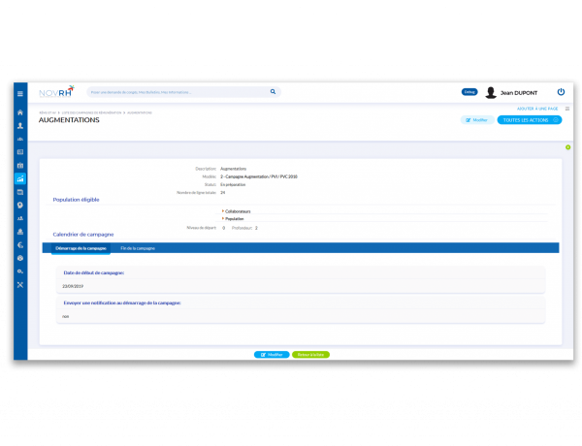Image resolution: width=582 pixels, height=446 pixels.
Task: Switch to Fin de la campagne tab
Action: [x=138, y=248]
